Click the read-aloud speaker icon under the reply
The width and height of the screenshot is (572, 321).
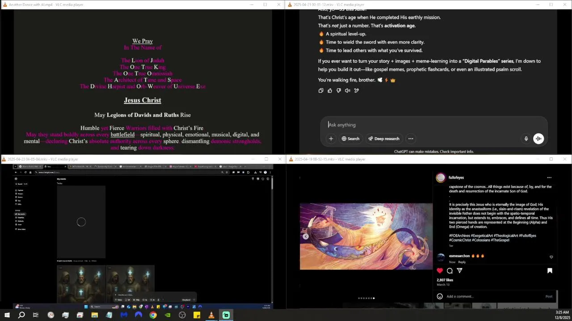[x=348, y=91]
